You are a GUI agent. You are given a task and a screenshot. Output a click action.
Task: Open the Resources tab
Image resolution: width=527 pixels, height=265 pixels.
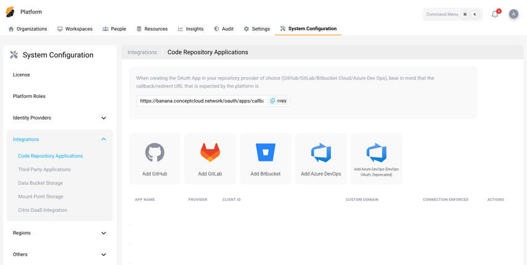pyautogui.click(x=152, y=29)
